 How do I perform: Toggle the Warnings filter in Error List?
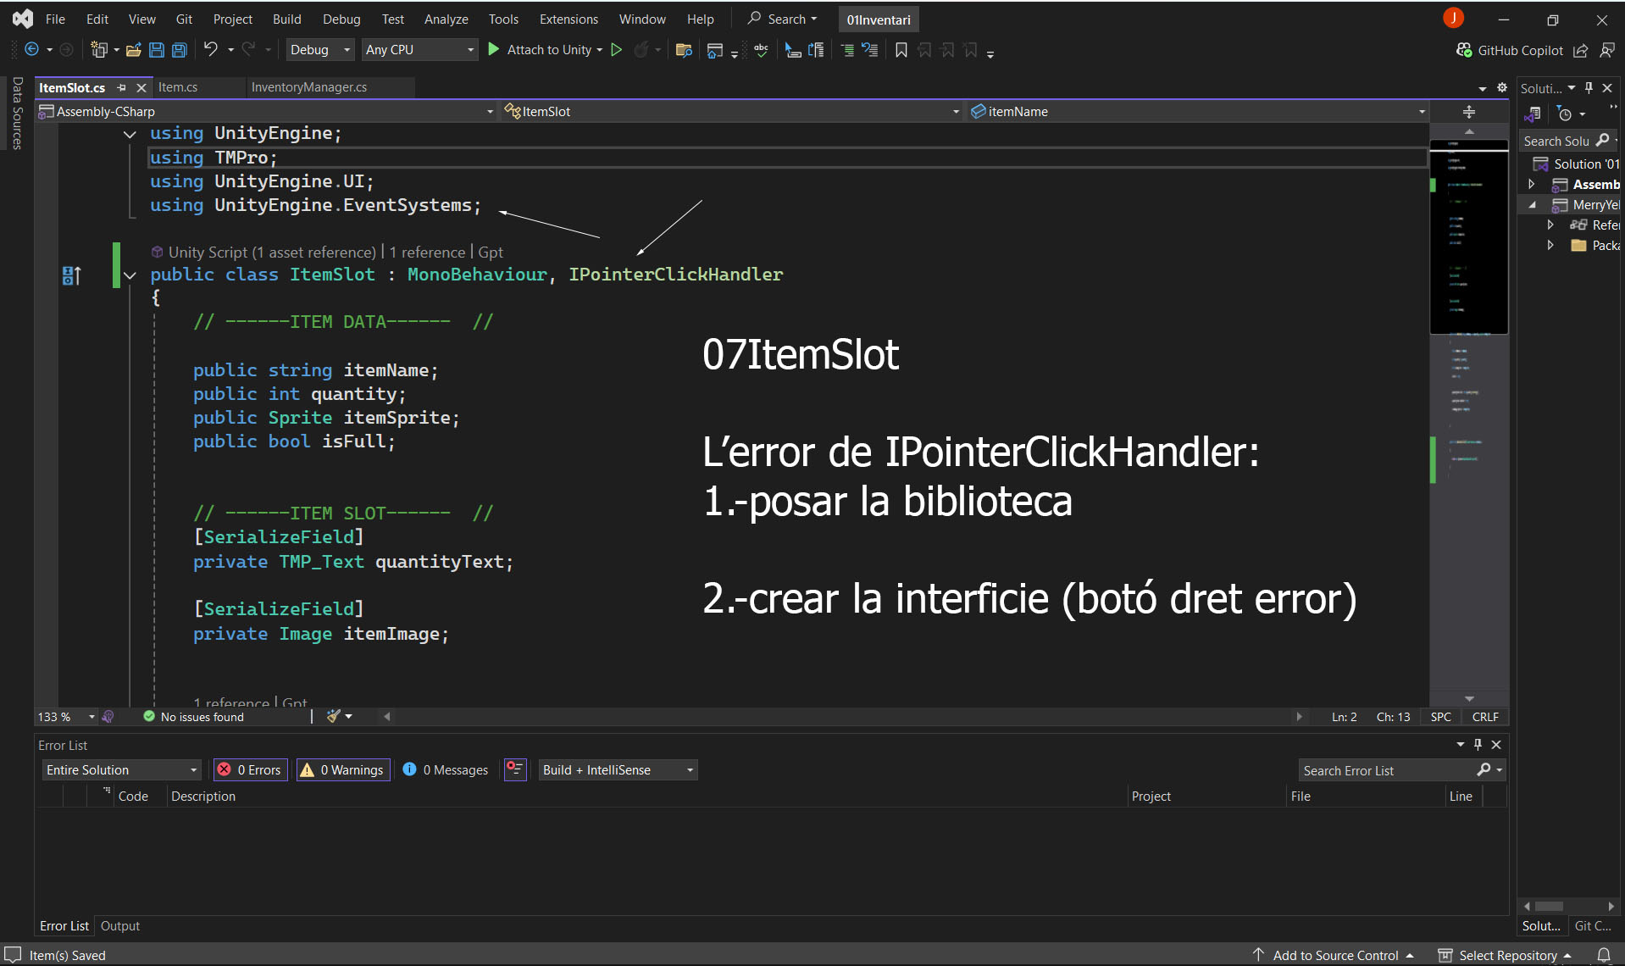[343, 769]
